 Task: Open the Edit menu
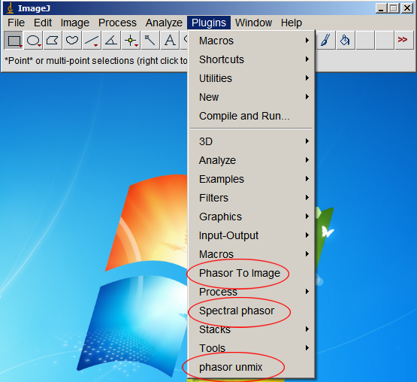(x=43, y=23)
